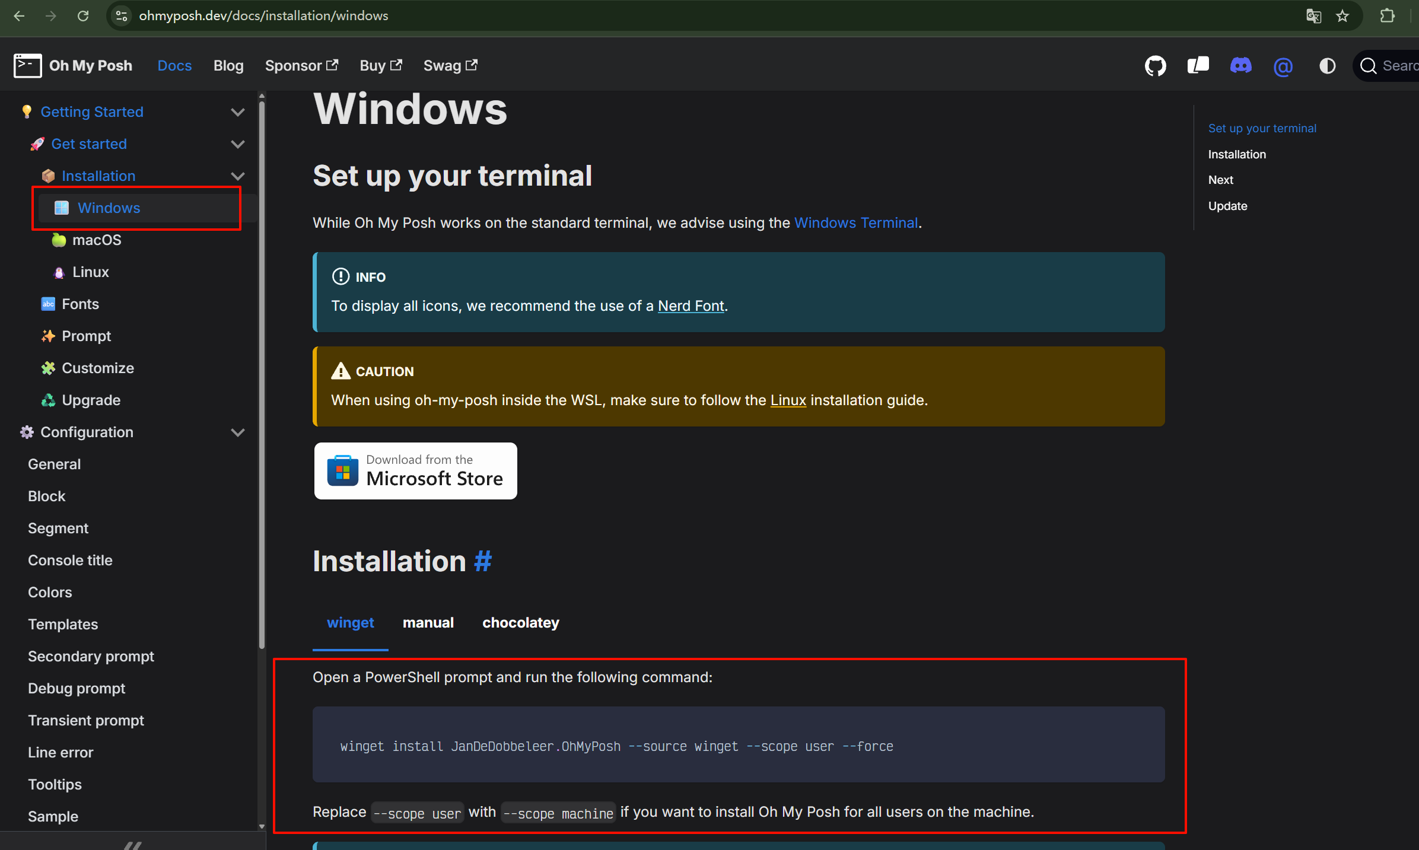Image resolution: width=1419 pixels, height=850 pixels.
Task: Open the Prompt page
Action: pos(86,336)
